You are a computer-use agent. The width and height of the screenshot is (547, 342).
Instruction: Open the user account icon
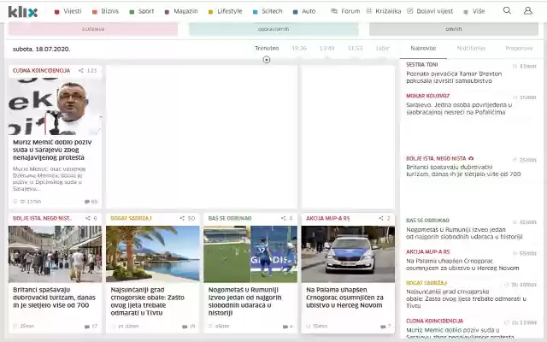pyautogui.click(x=528, y=10)
